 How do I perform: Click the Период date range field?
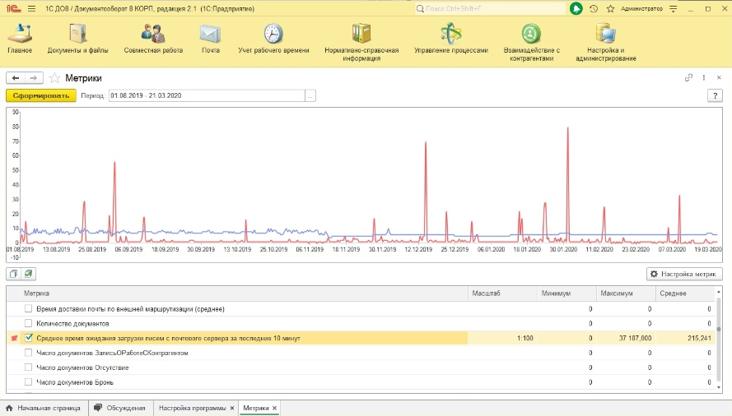point(207,95)
